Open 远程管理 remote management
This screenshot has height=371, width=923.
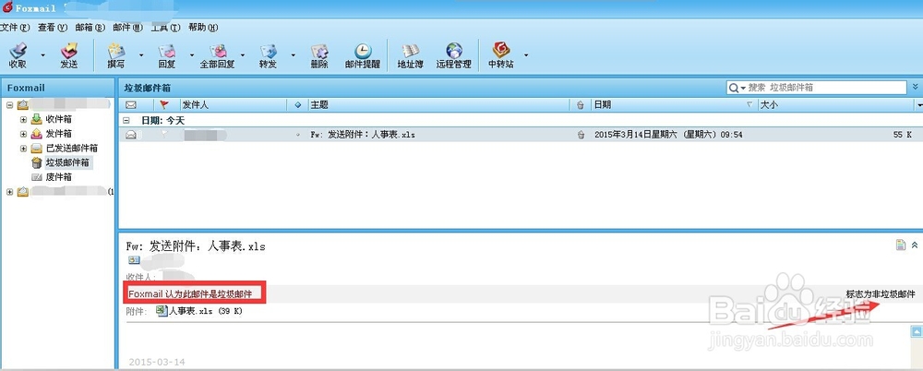pos(453,56)
